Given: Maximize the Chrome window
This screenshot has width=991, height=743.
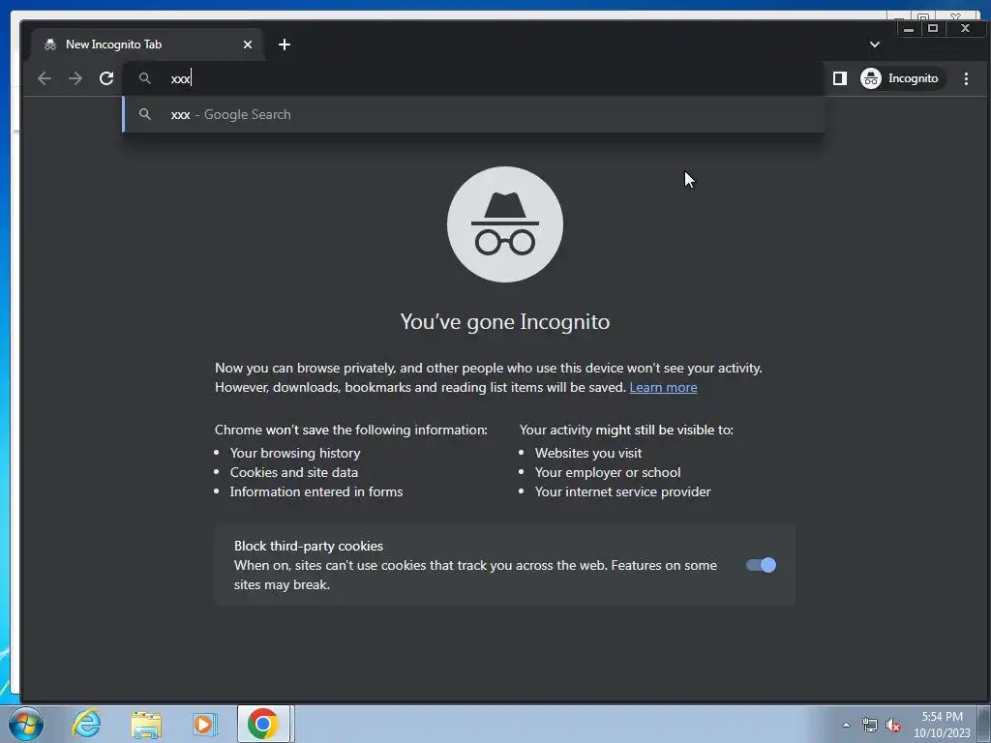Looking at the screenshot, I should [x=932, y=28].
